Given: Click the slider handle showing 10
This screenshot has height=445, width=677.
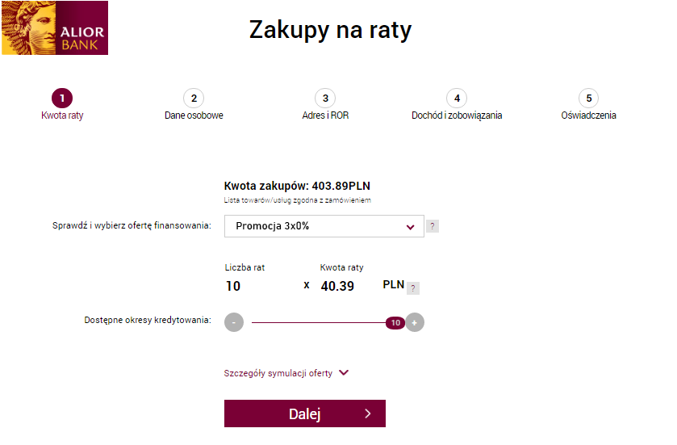Looking at the screenshot, I should [395, 322].
